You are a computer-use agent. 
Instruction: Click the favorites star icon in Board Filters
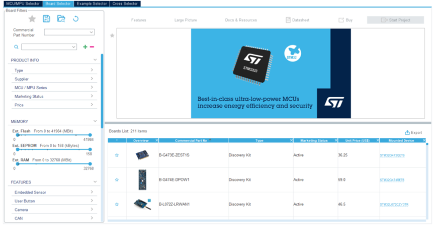tap(32, 19)
